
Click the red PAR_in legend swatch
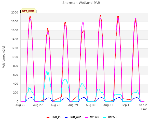click(x=48, y=117)
